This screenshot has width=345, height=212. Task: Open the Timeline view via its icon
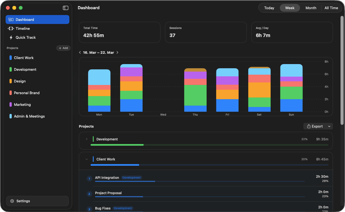[10, 28]
